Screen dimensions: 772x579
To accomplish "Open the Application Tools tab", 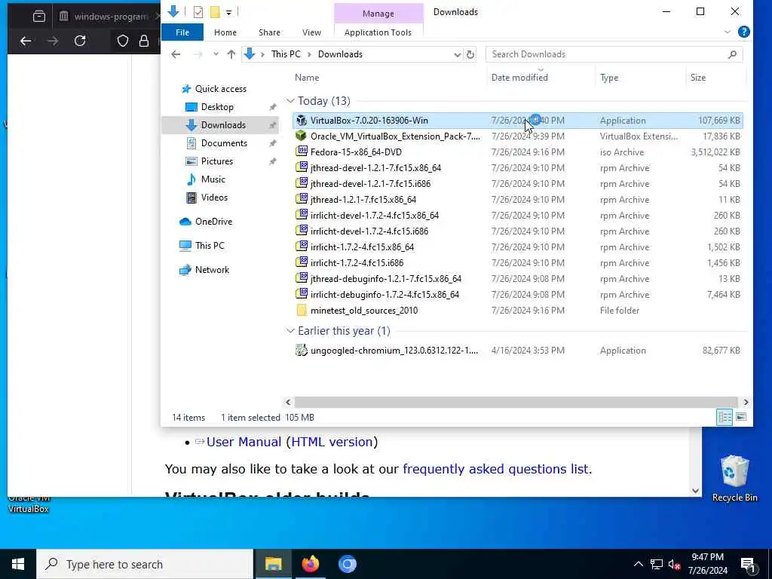I will click(x=378, y=32).
